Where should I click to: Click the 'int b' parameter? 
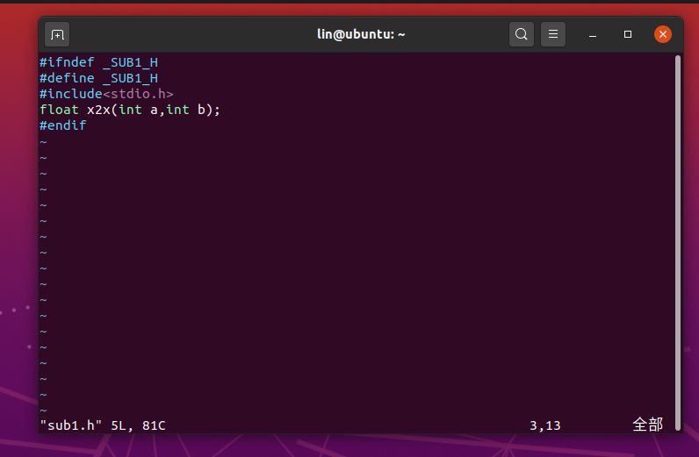click(185, 110)
